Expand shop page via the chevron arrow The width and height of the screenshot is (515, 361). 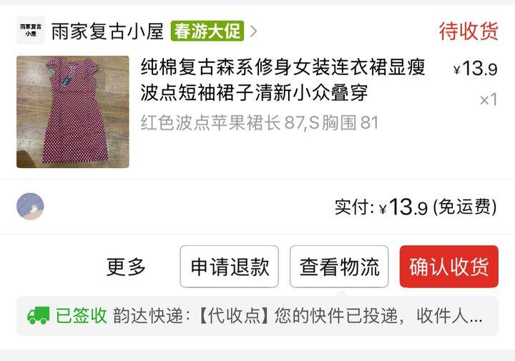[253, 31]
